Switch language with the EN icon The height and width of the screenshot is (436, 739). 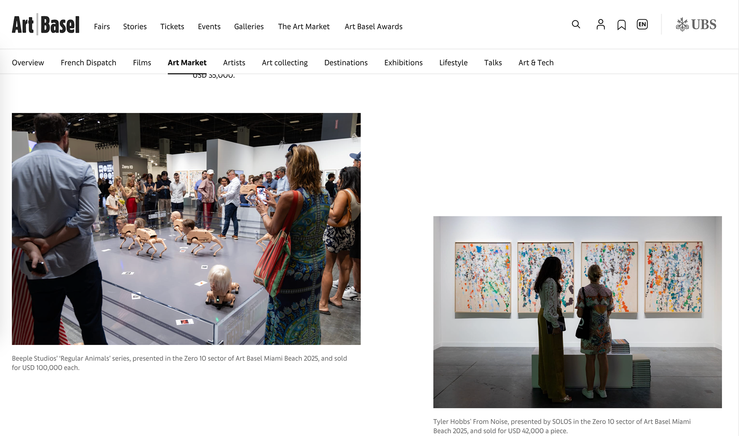642,25
